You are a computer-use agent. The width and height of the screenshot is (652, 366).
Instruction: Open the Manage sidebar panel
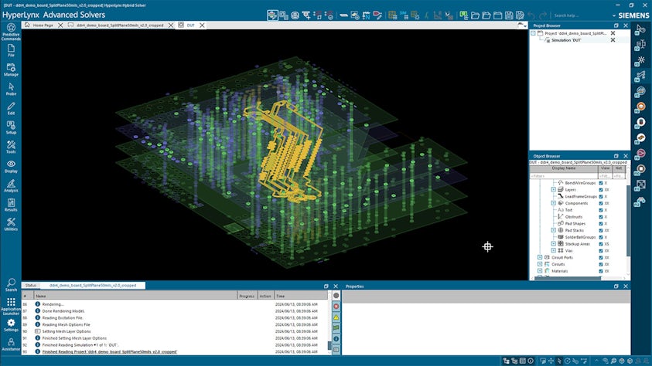click(x=11, y=69)
